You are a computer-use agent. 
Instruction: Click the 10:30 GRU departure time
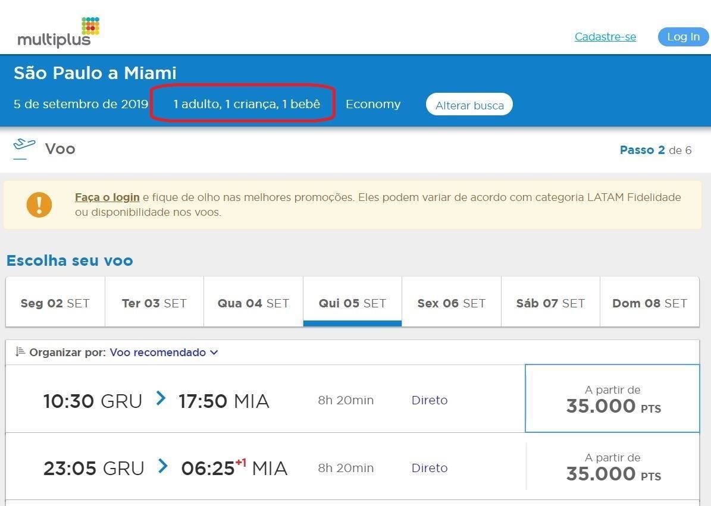[x=92, y=401]
